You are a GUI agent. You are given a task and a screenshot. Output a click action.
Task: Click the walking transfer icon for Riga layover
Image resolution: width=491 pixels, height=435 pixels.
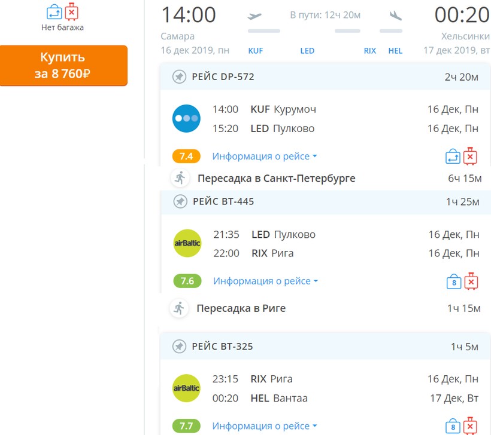click(178, 308)
